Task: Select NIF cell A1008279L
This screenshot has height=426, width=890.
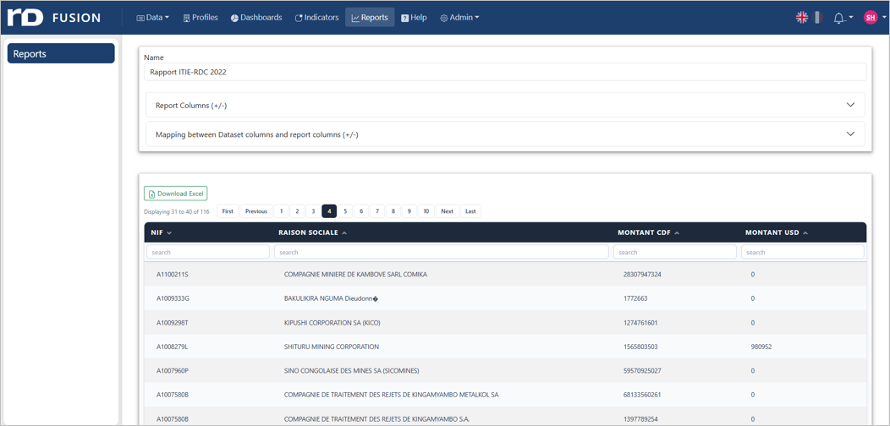Action: [x=172, y=347]
